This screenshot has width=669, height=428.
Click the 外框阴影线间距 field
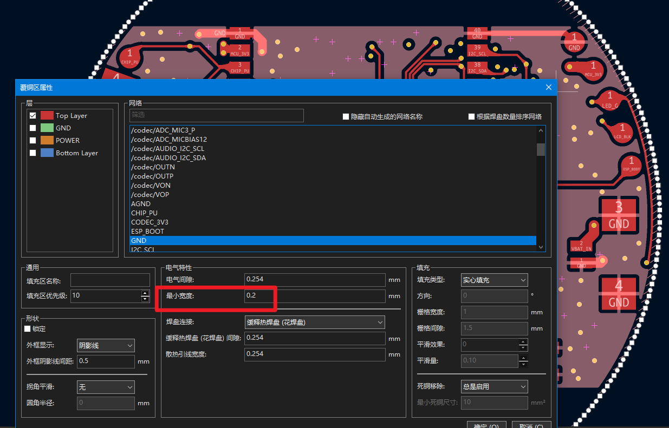pos(106,361)
